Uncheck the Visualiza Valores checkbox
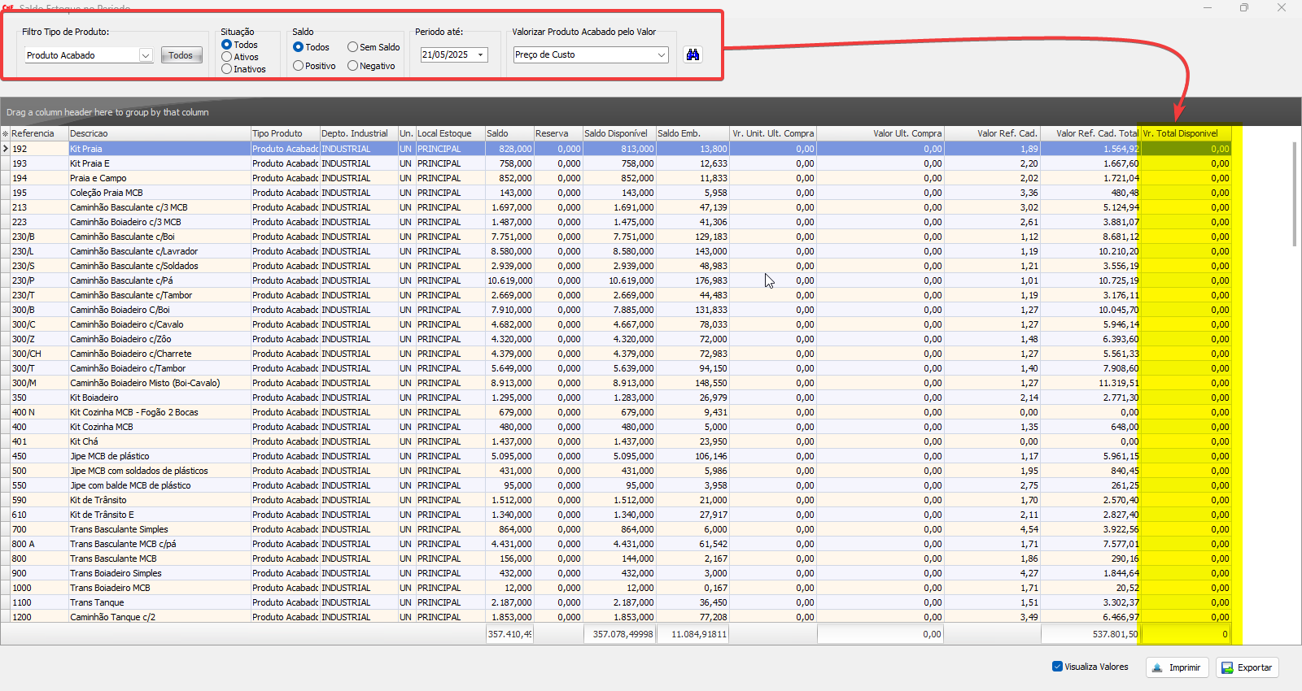 click(1057, 667)
